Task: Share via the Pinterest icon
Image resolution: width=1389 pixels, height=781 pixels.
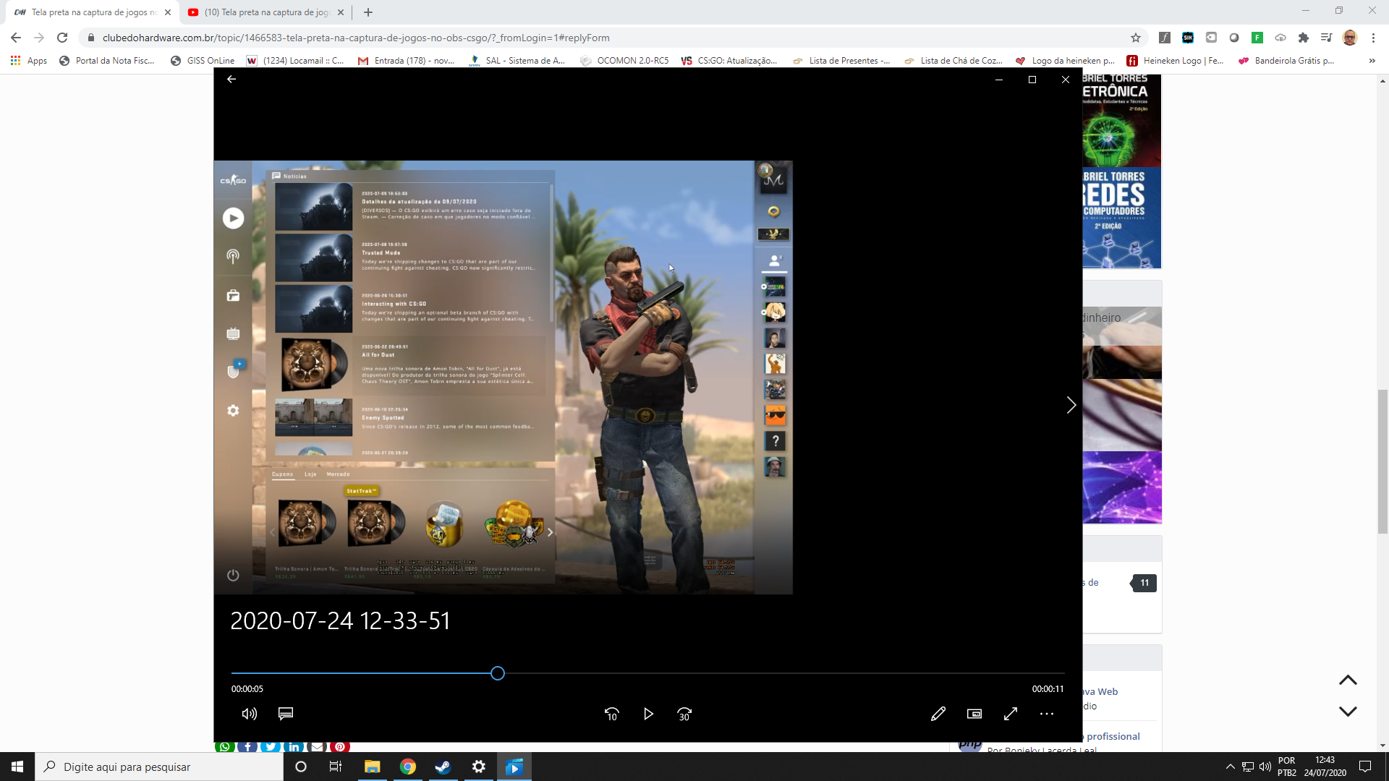Action: pos(340,747)
